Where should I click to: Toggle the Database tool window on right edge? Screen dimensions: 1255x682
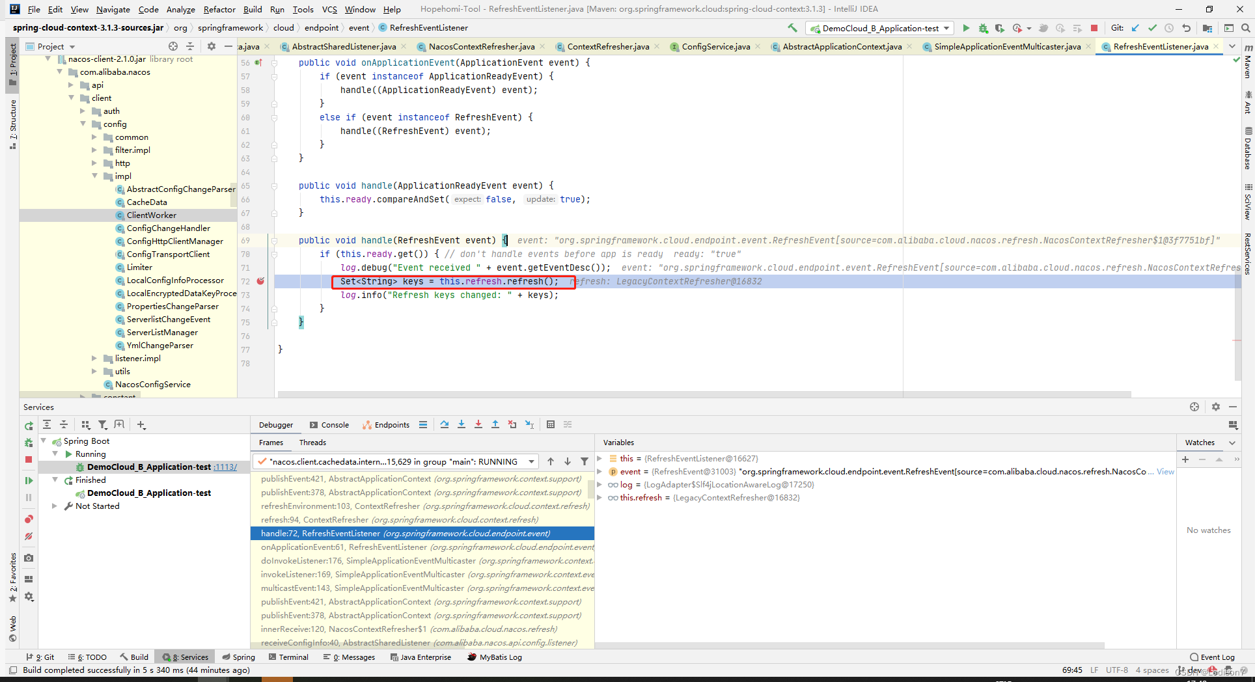tap(1248, 148)
